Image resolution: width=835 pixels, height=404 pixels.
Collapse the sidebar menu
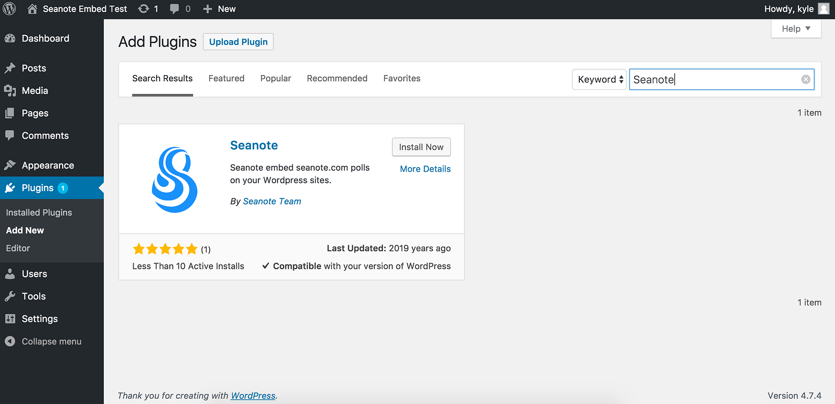[43, 341]
